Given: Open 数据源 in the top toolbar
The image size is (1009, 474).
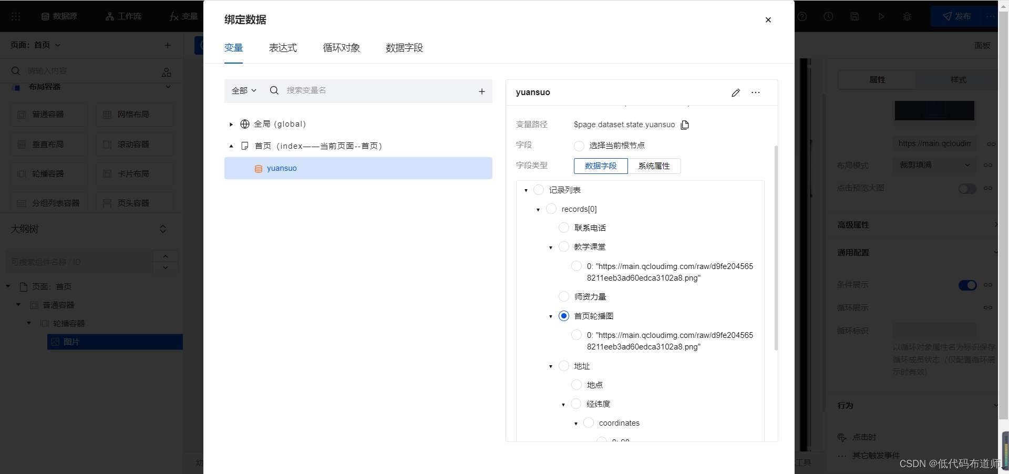Looking at the screenshot, I should 59,16.
